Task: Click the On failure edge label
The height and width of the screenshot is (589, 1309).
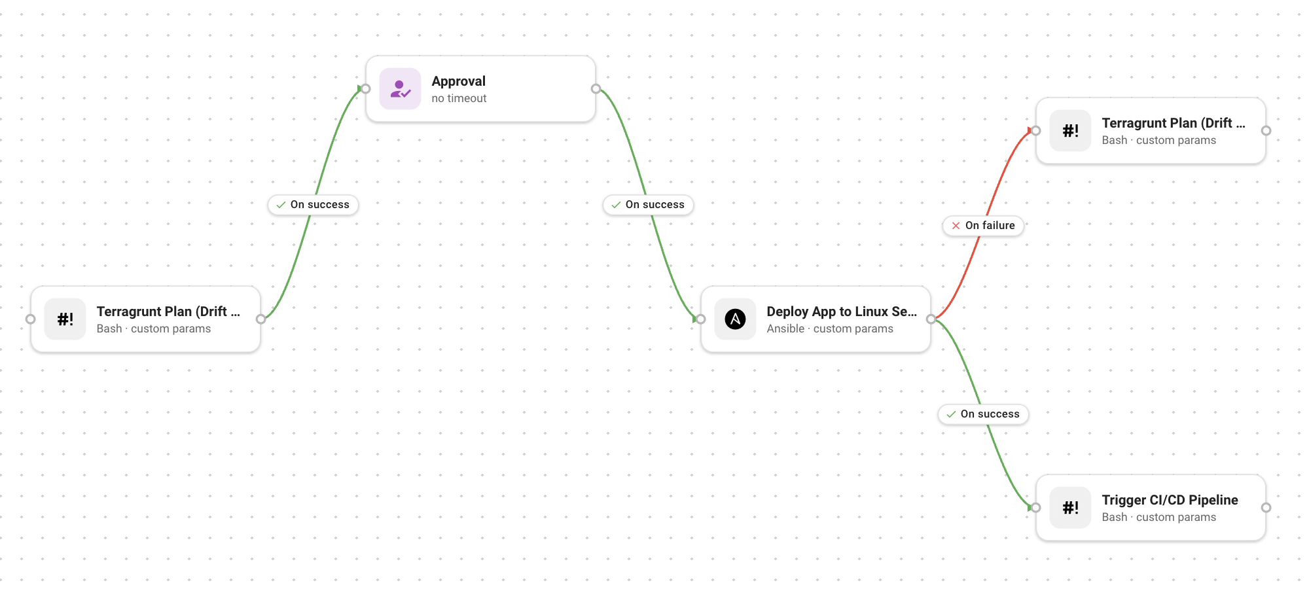Action: (983, 226)
